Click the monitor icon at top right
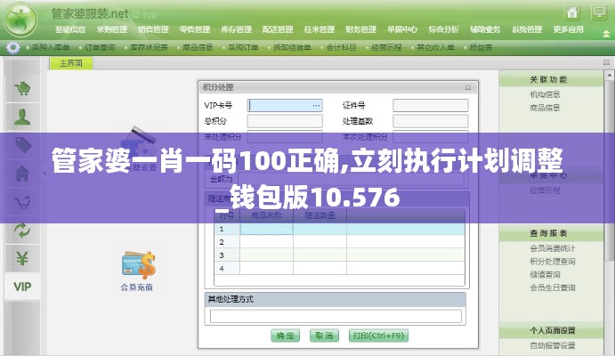Screen dimensions: 615x356 pyautogui.click(x=598, y=13)
